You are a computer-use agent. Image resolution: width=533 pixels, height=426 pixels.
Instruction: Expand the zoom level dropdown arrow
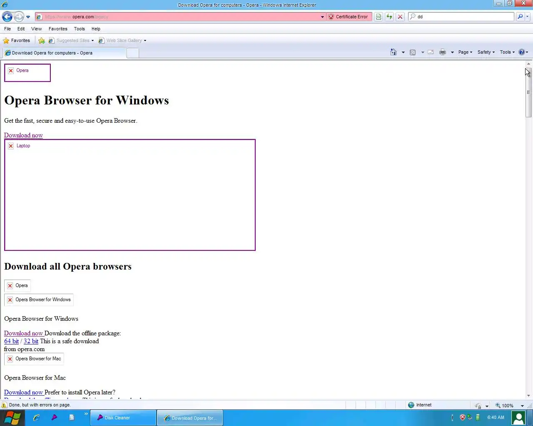click(522, 406)
